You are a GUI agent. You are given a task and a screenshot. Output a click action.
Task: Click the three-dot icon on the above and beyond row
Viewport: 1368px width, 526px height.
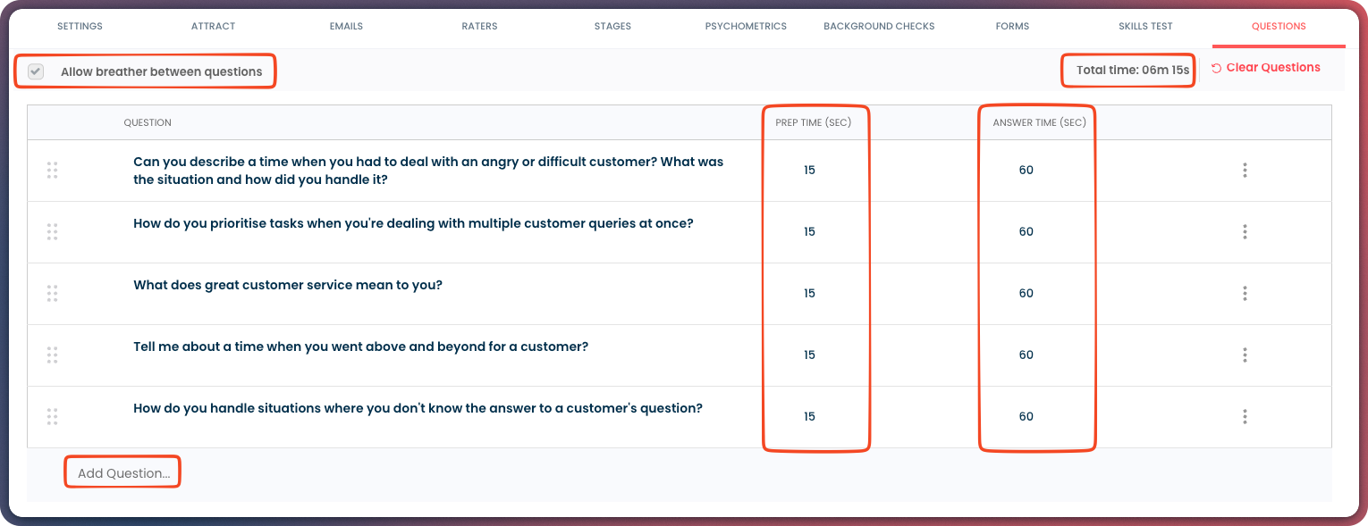click(x=1245, y=355)
